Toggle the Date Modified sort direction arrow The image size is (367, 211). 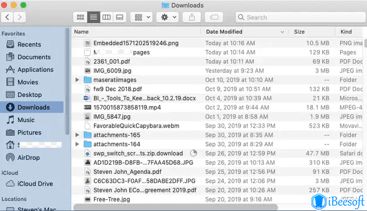(x=282, y=32)
